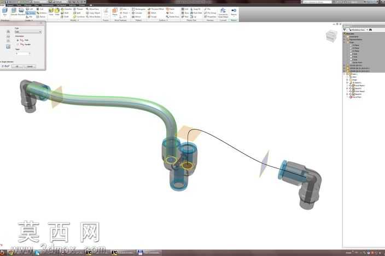The height and width of the screenshot is (256, 385).
Task: Choose the Combine tool
Action: [x=79, y=17]
